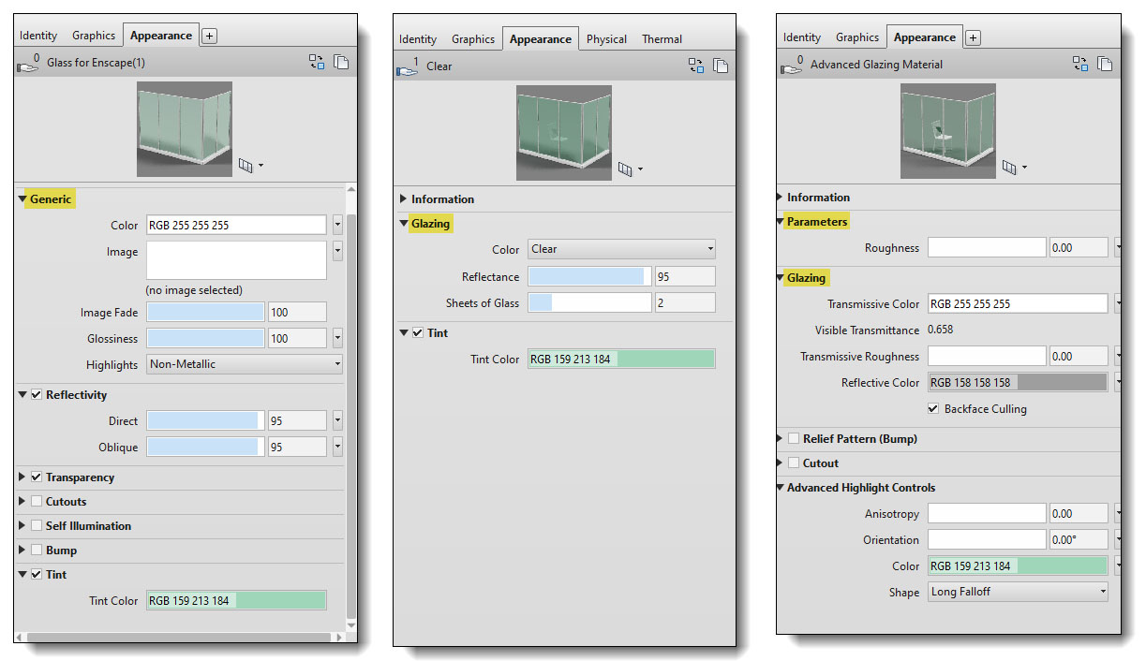Enable the Self Illumination checkbox
The image size is (1146, 661).
[x=37, y=526]
